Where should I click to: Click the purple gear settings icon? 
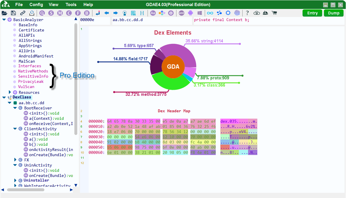pos(171,13)
